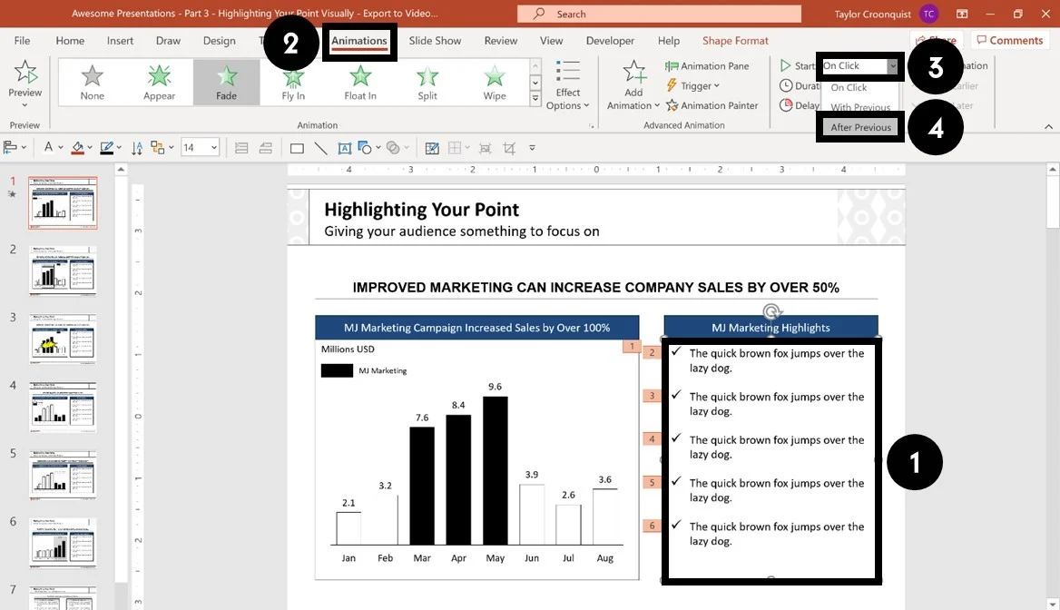The image size is (1060, 610).
Task: Select animation order tag 6
Action: pyautogui.click(x=652, y=526)
